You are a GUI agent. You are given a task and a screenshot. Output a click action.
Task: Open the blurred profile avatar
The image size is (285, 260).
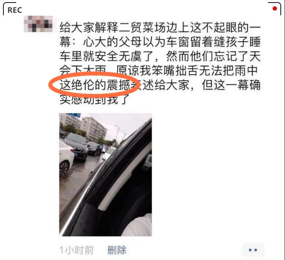38,24
